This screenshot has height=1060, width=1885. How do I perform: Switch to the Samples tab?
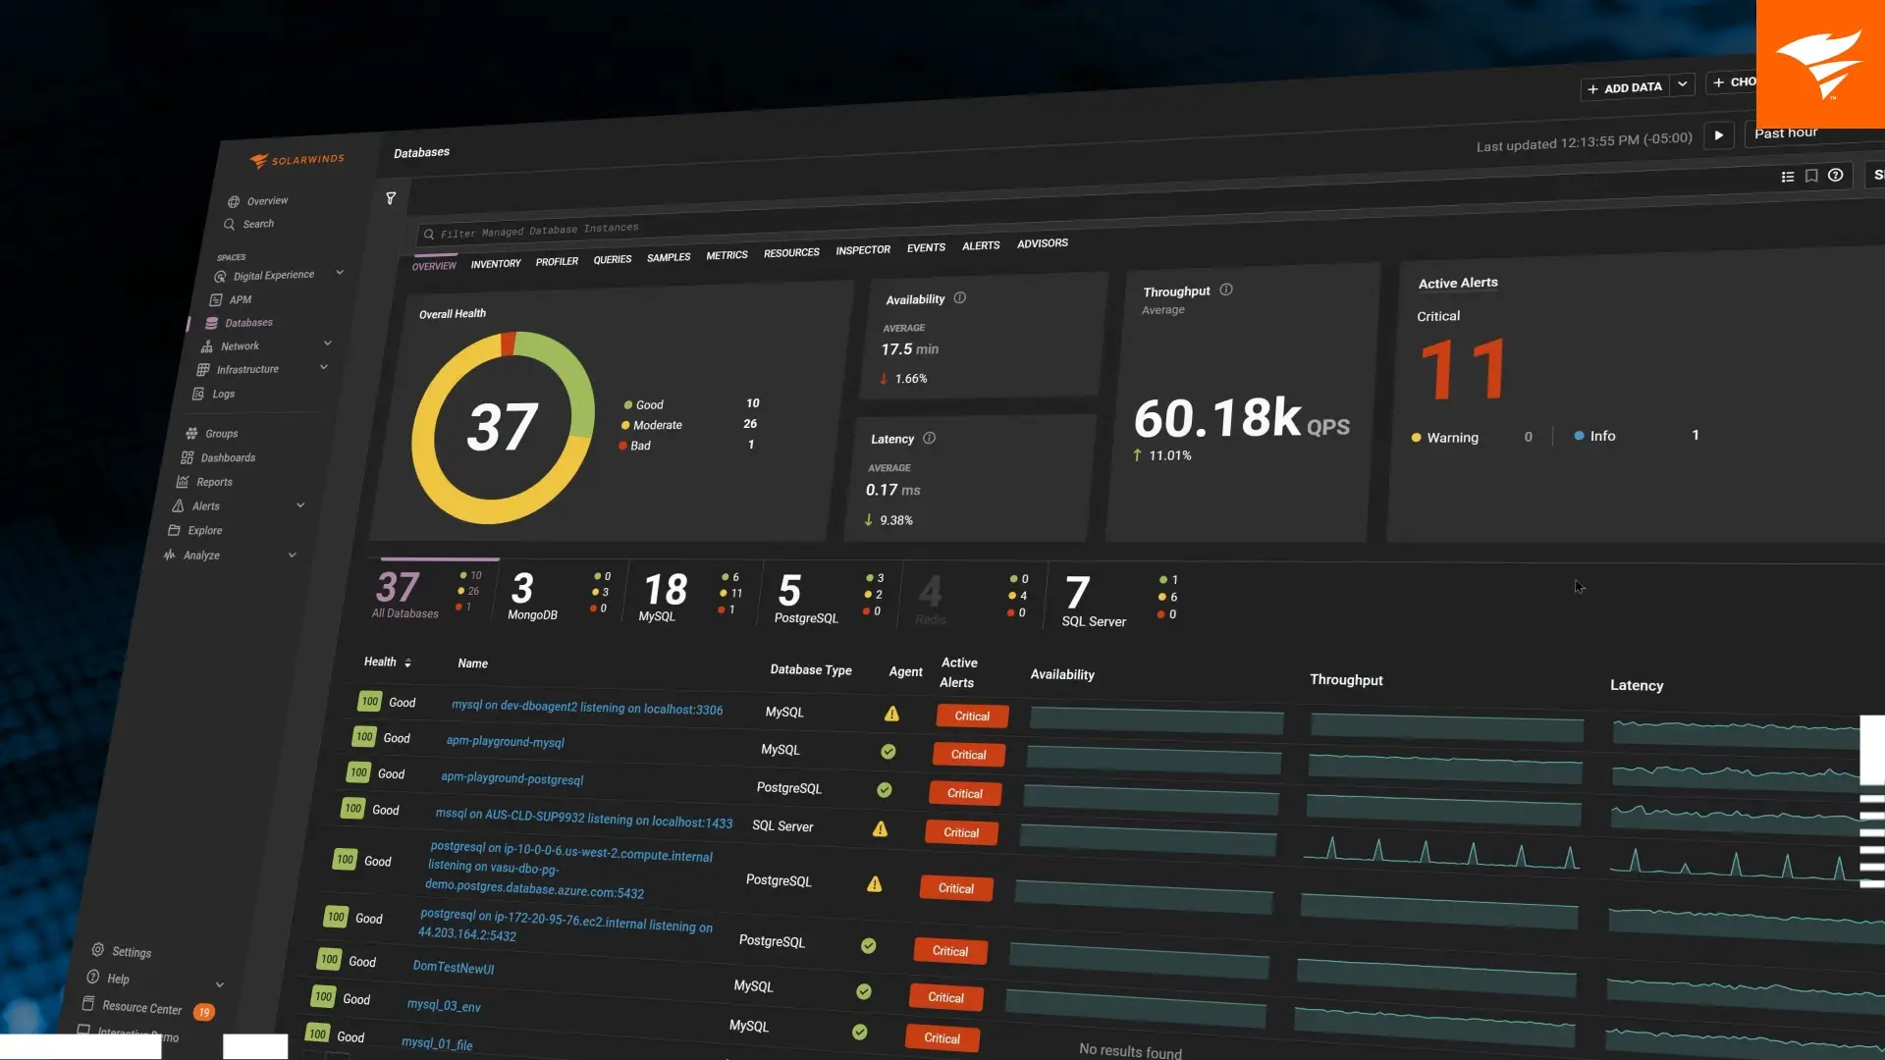(669, 257)
